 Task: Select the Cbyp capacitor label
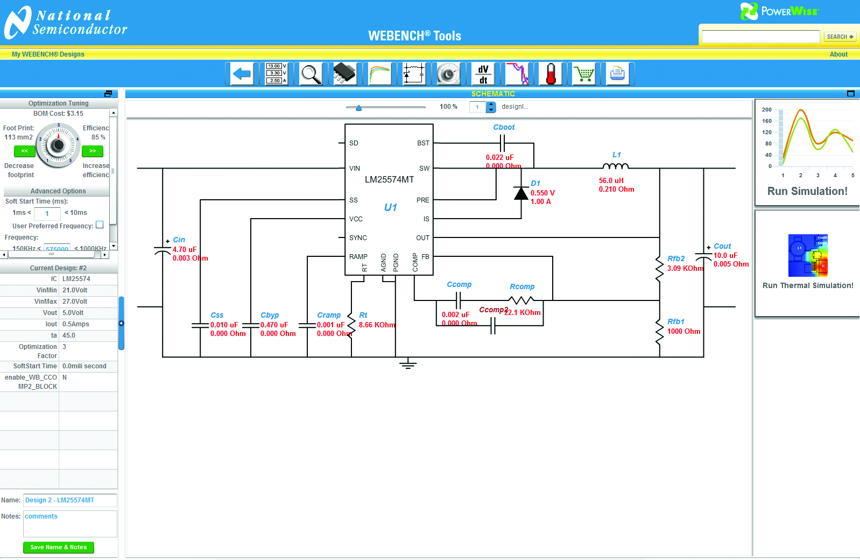click(270, 315)
